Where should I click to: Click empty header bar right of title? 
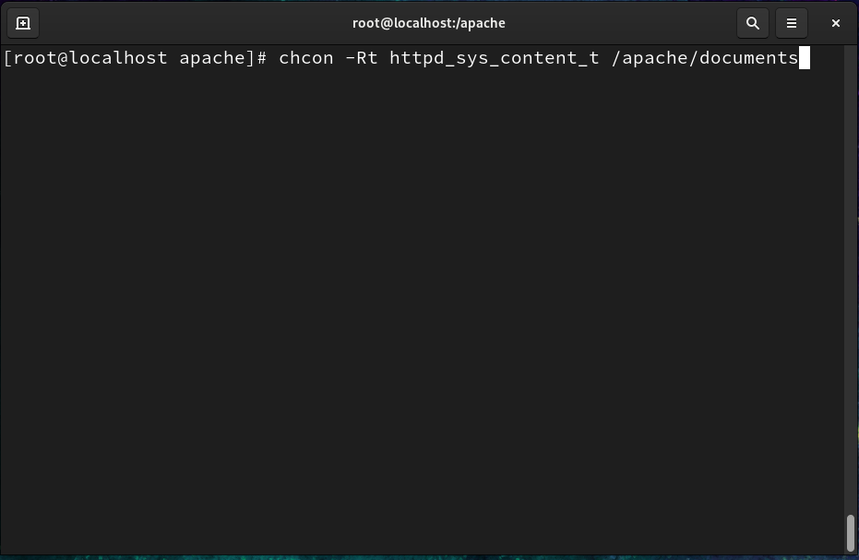pos(621,23)
